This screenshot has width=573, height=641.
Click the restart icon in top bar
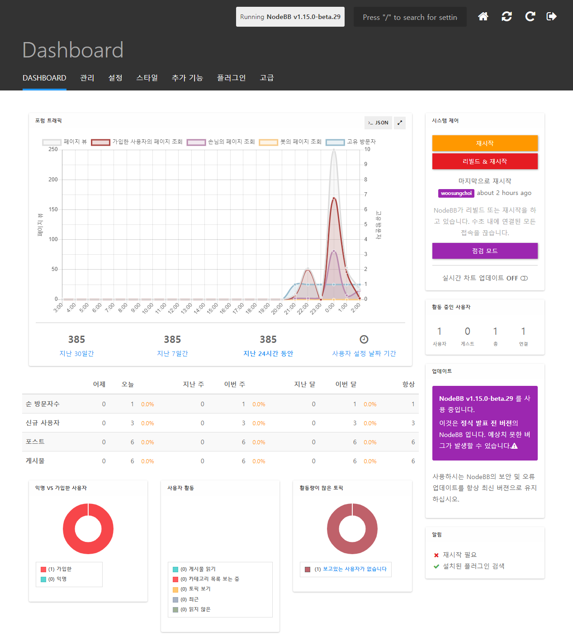click(x=530, y=17)
